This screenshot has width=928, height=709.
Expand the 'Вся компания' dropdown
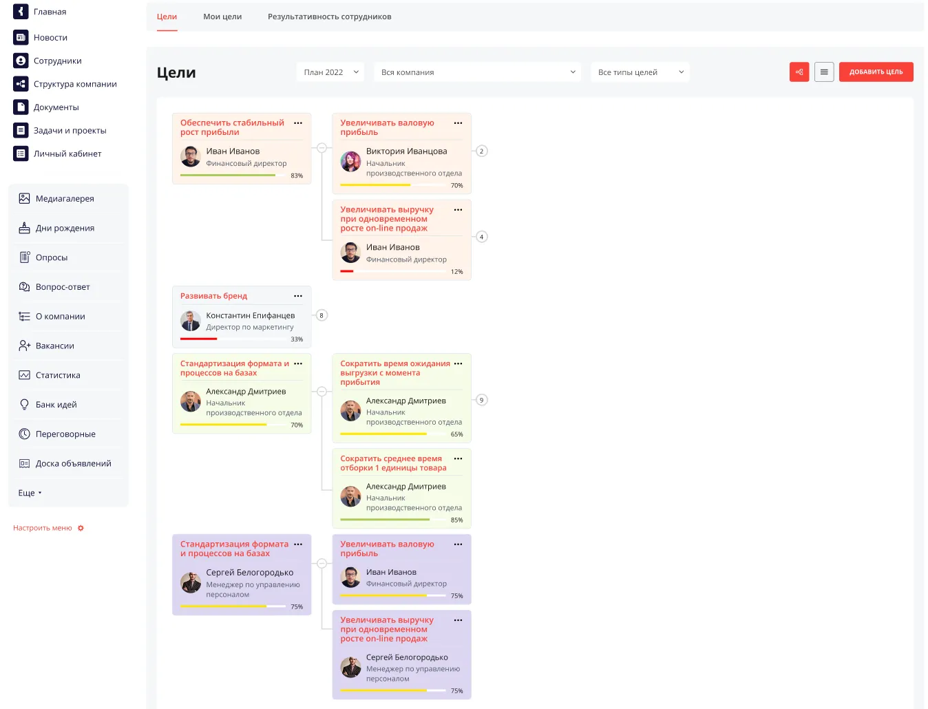pyautogui.click(x=477, y=72)
